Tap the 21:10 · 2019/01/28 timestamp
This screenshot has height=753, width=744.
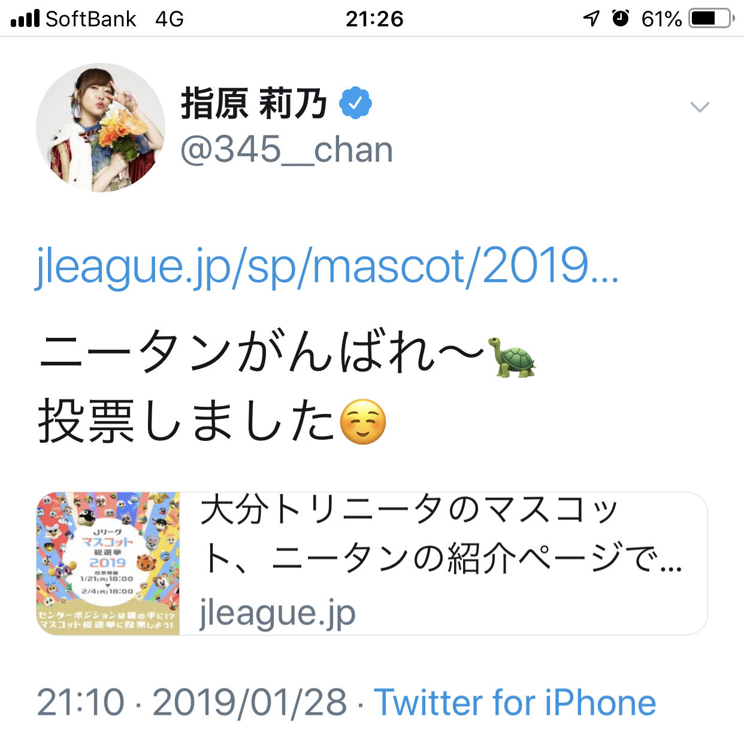(192, 703)
